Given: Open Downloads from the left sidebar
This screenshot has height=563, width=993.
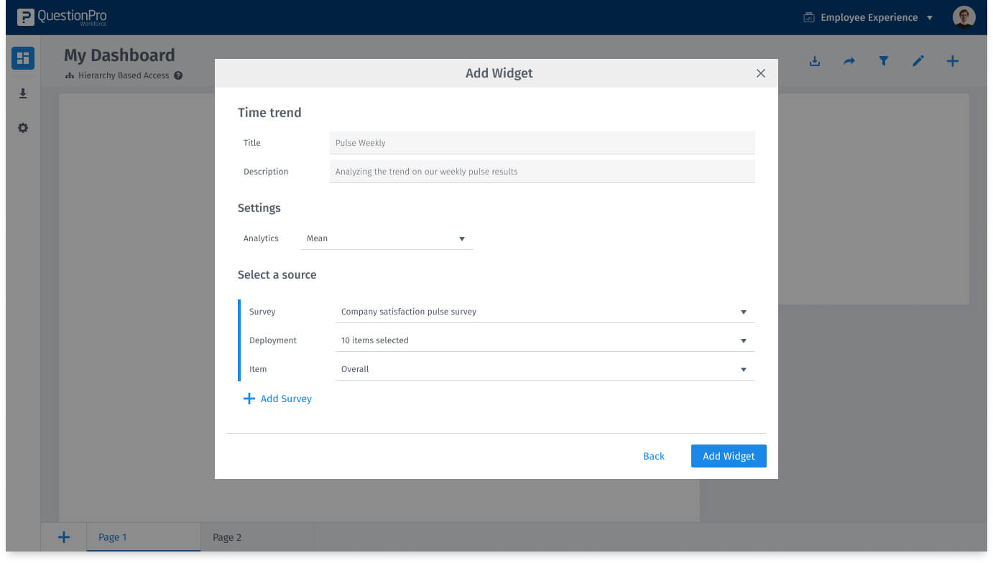Looking at the screenshot, I should [22, 93].
